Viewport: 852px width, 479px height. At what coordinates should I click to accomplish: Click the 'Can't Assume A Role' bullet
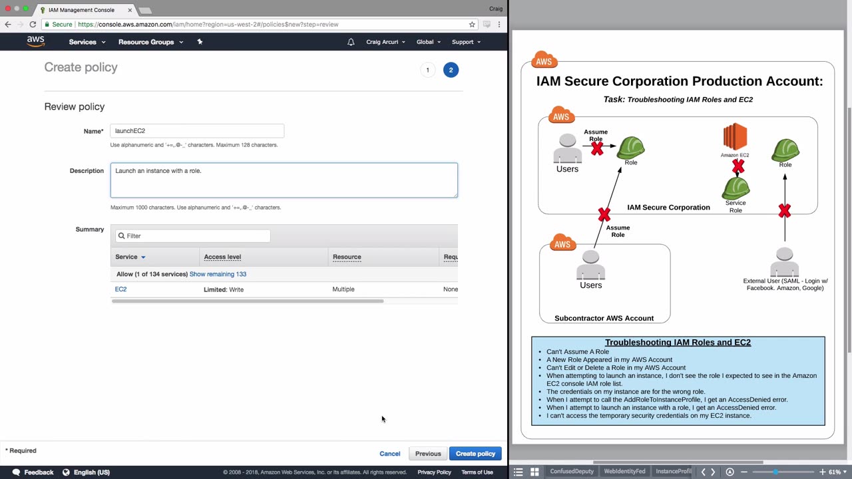tap(578, 352)
